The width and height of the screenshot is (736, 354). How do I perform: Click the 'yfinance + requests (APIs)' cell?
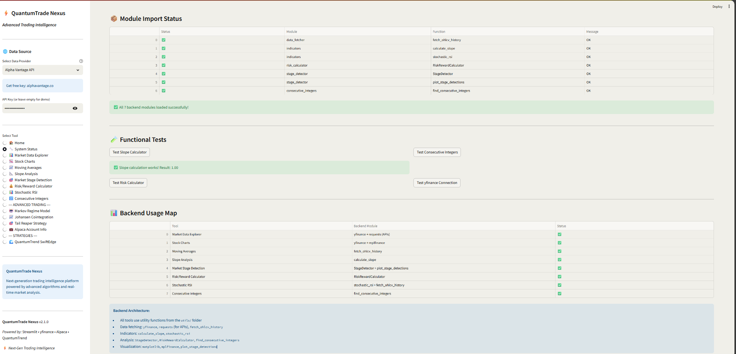click(453, 234)
